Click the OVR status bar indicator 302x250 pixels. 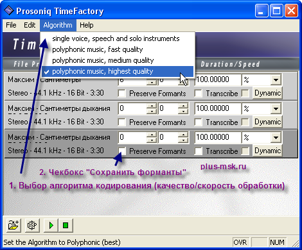point(240,242)
